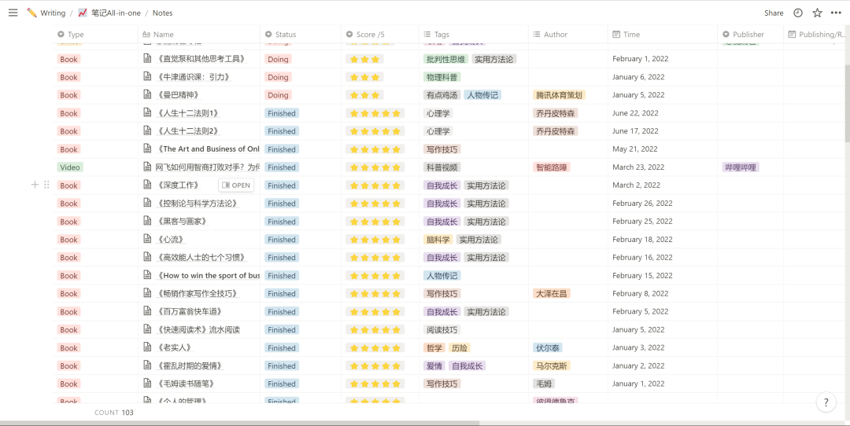The height and width of the screenshot is (426, 850).
Task: Click date June 22, 2022
Action: tap(635, 113)
